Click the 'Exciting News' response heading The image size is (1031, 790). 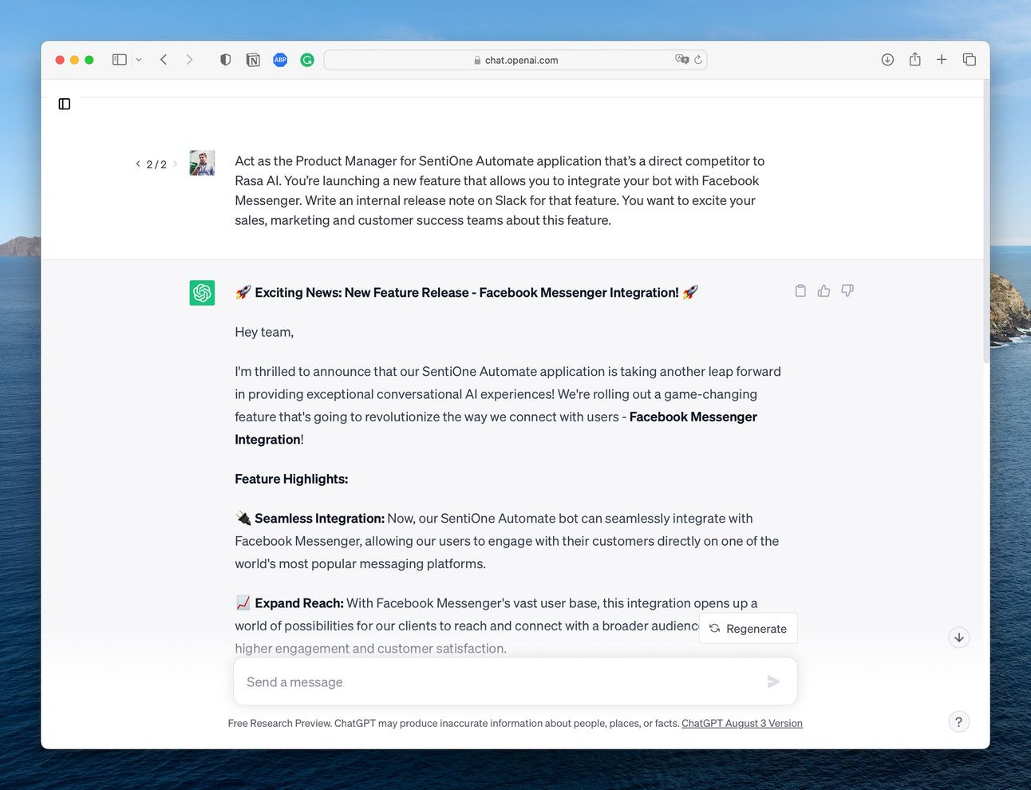[x=467, y=293]
